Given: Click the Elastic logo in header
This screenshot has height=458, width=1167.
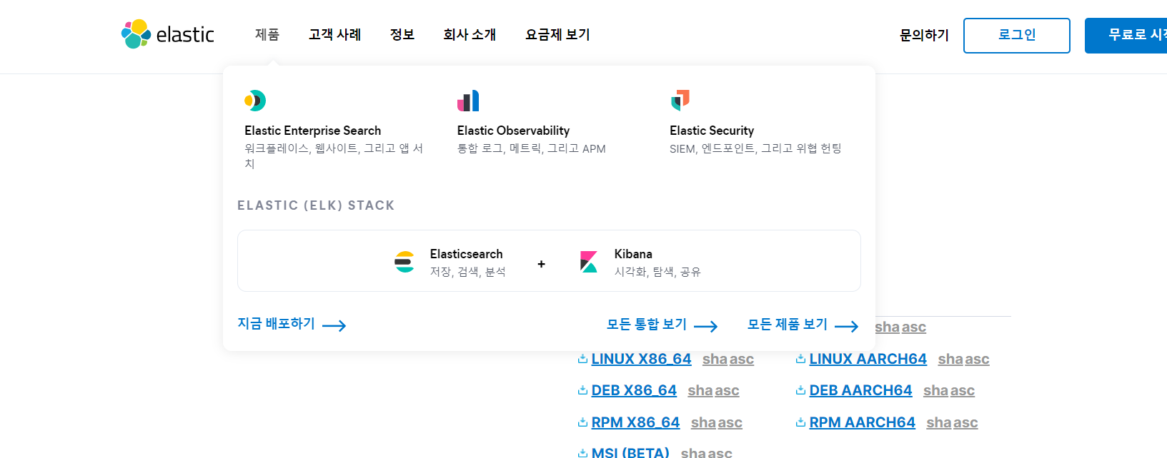Looking at the screenshot, I should [168, 34].
